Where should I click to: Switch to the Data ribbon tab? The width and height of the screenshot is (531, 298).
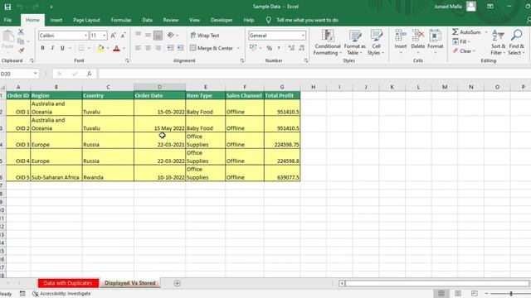(148, 20)
